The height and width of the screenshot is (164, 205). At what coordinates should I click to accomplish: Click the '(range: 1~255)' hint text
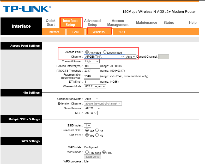click(110, 82)
